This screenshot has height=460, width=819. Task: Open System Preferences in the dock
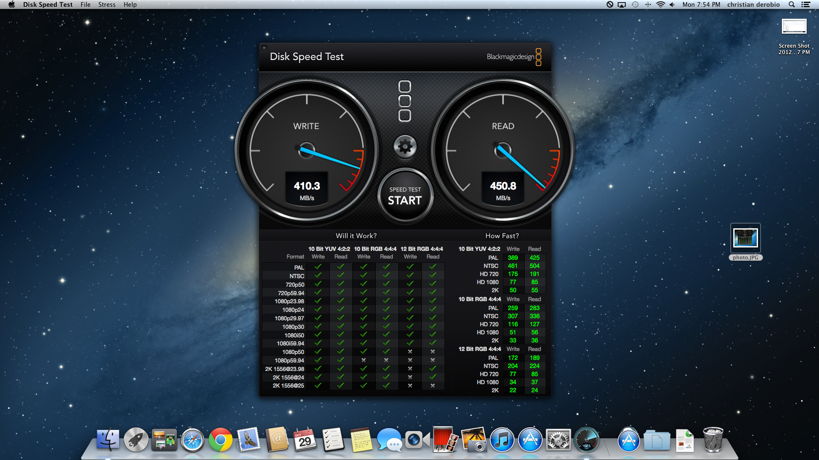pyautogui.click(x=558, y=440)
